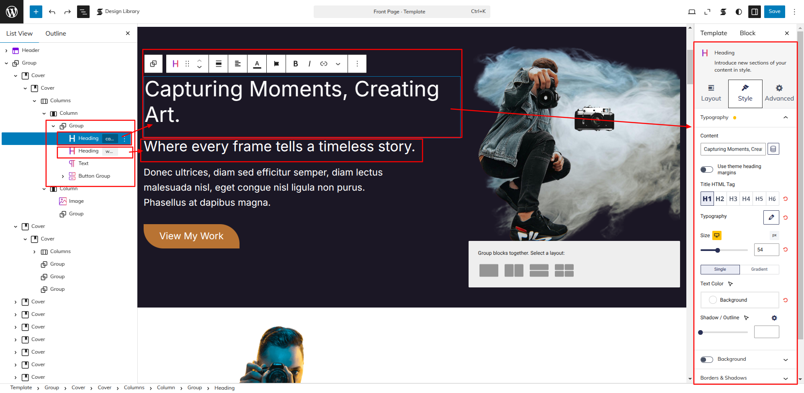The width and height of the screenshot is (804, 393).
Task: Switch to the List View tab
Action: pyautogui.click(x=19, y=34)
